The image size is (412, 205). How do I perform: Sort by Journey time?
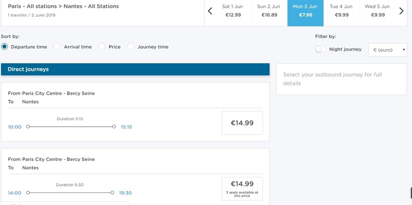[131, 47]
